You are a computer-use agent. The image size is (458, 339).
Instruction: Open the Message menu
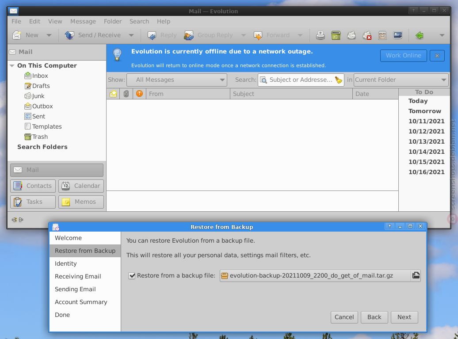click(83, 21)
